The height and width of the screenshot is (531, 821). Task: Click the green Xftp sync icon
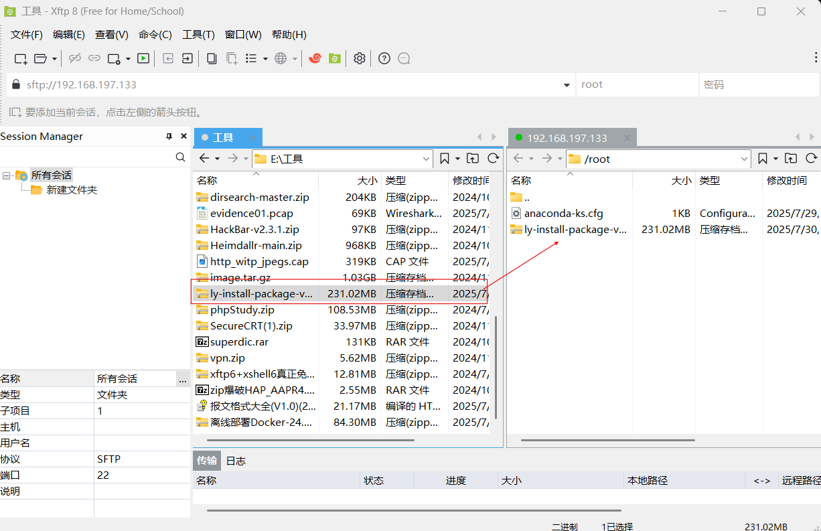tap(335, 59)
